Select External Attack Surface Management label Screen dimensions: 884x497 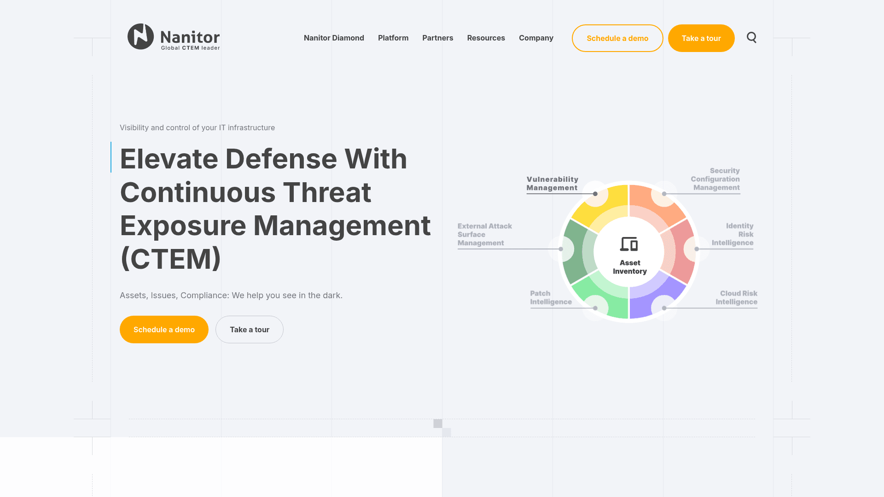(485, 234)
